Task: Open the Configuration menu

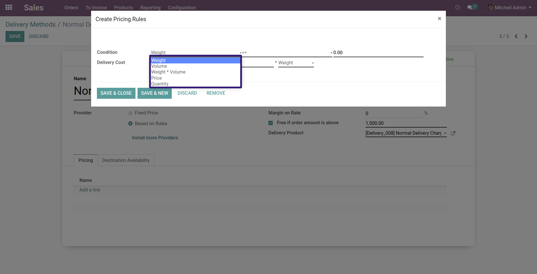Action: tap(182, 8)
